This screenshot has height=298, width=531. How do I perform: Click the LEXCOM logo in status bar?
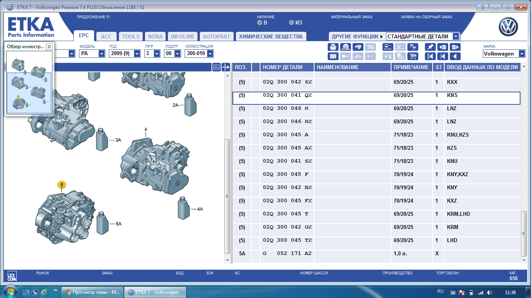(12, 276)
